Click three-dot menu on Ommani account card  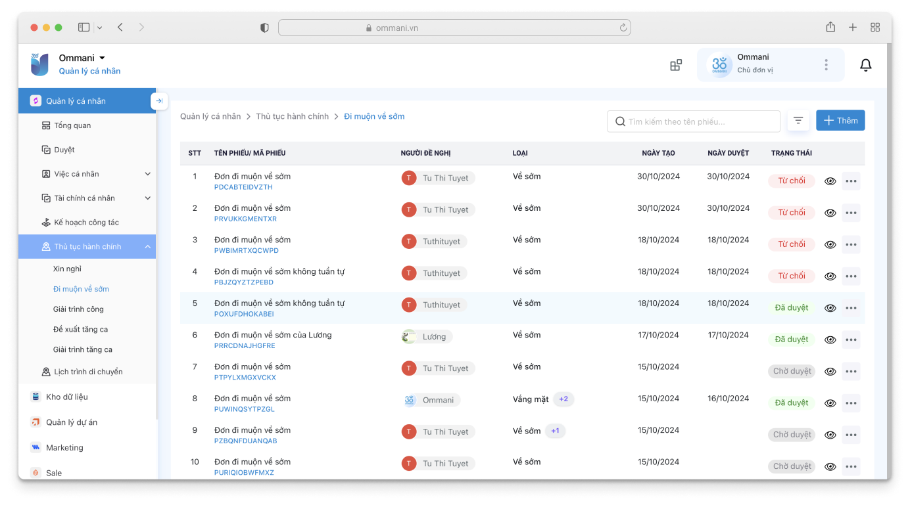[x=826, y=65]
